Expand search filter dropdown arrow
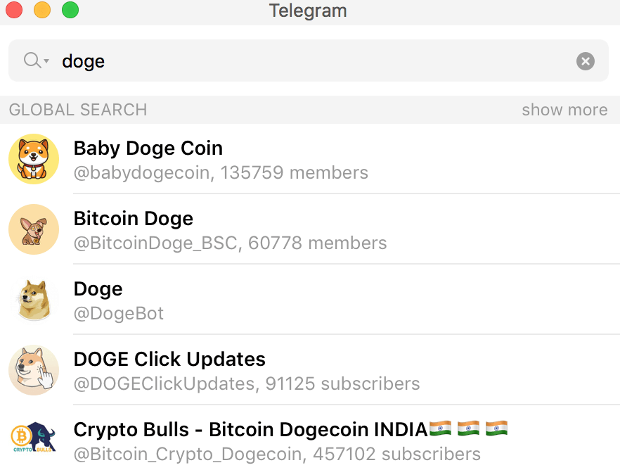This screenshot has height=470, width=620. point(46,61)
